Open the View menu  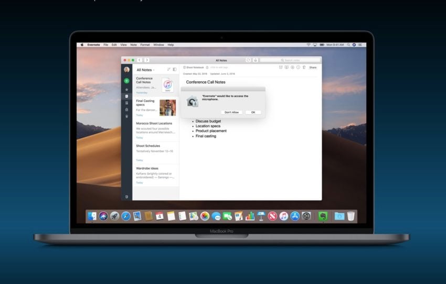click(x=123, y=45)
